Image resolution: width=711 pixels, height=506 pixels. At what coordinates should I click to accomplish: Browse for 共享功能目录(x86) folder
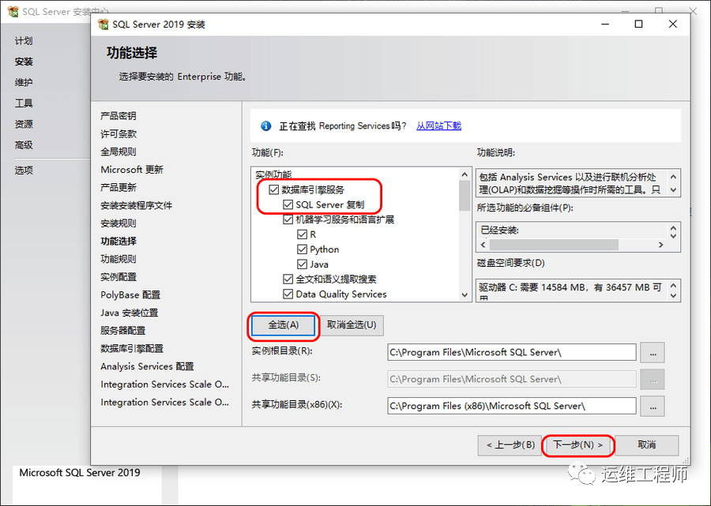pos(653,407)
